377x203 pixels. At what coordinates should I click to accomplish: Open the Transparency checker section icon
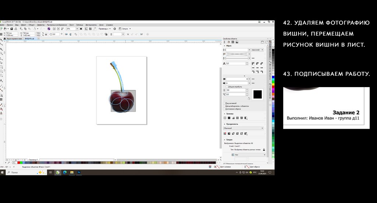pyautogui.click(x=233, y=42)
